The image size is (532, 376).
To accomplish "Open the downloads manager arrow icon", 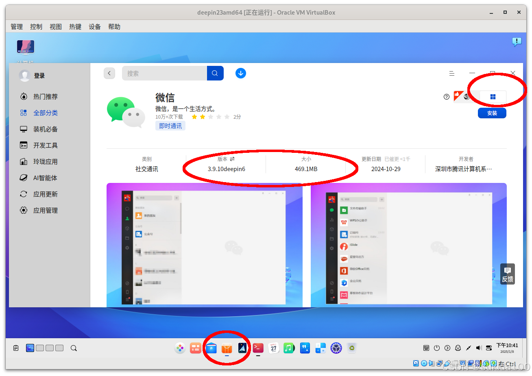I will click(241, 73).
